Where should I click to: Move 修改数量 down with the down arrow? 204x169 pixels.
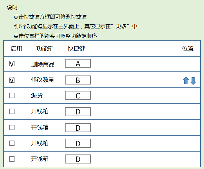point(193,81)
